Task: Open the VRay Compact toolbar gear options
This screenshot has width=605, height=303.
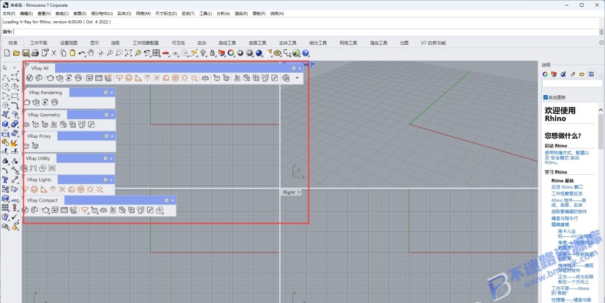Action: 167,201
